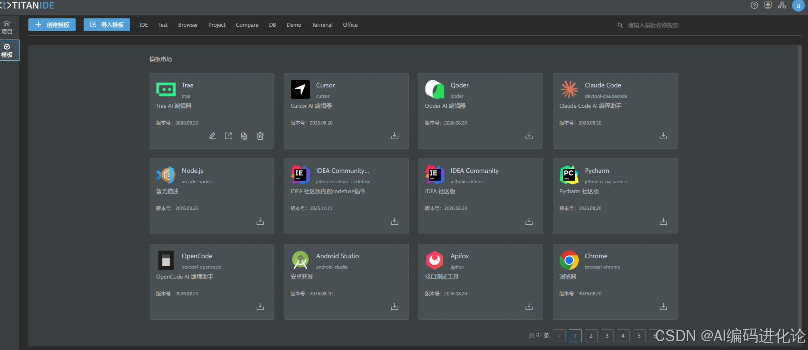Click the Claude Code starburst logo
The height and width of the screenshot is (350, 808).
569,89
